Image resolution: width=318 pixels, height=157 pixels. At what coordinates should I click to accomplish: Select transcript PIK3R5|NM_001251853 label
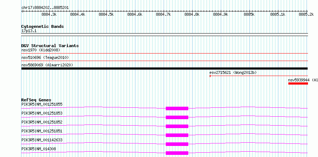pyautogui.click(x=42, y=113)
